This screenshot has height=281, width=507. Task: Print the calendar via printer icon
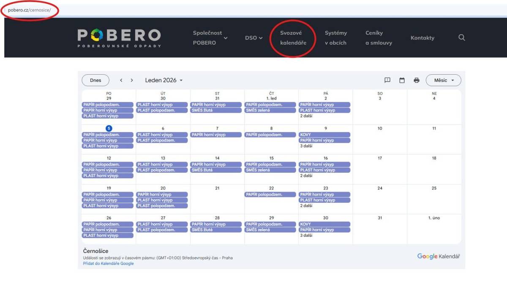[417, 80]
